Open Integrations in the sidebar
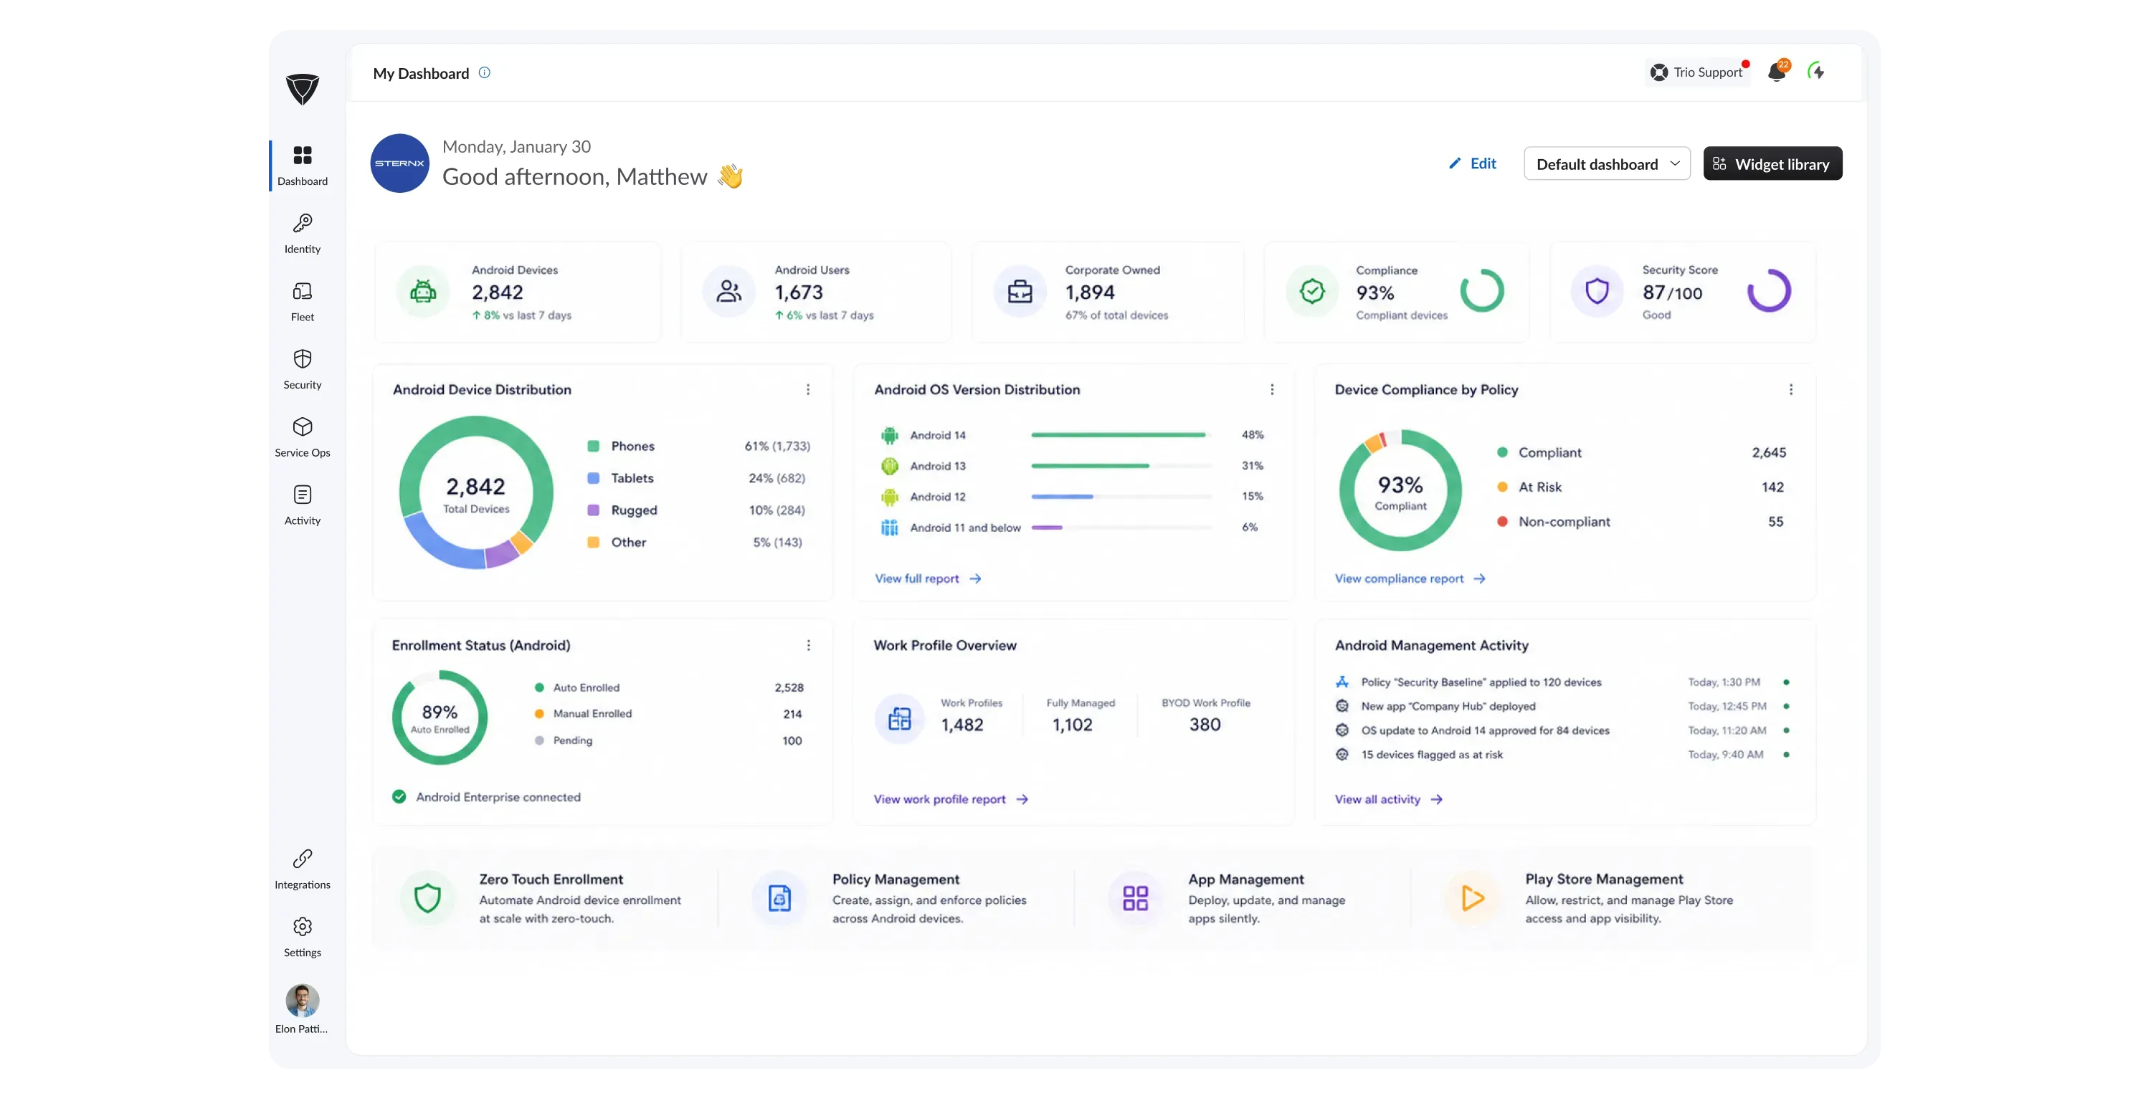The height and width of the screenshot is (1101, 2151). click(303, 869)
